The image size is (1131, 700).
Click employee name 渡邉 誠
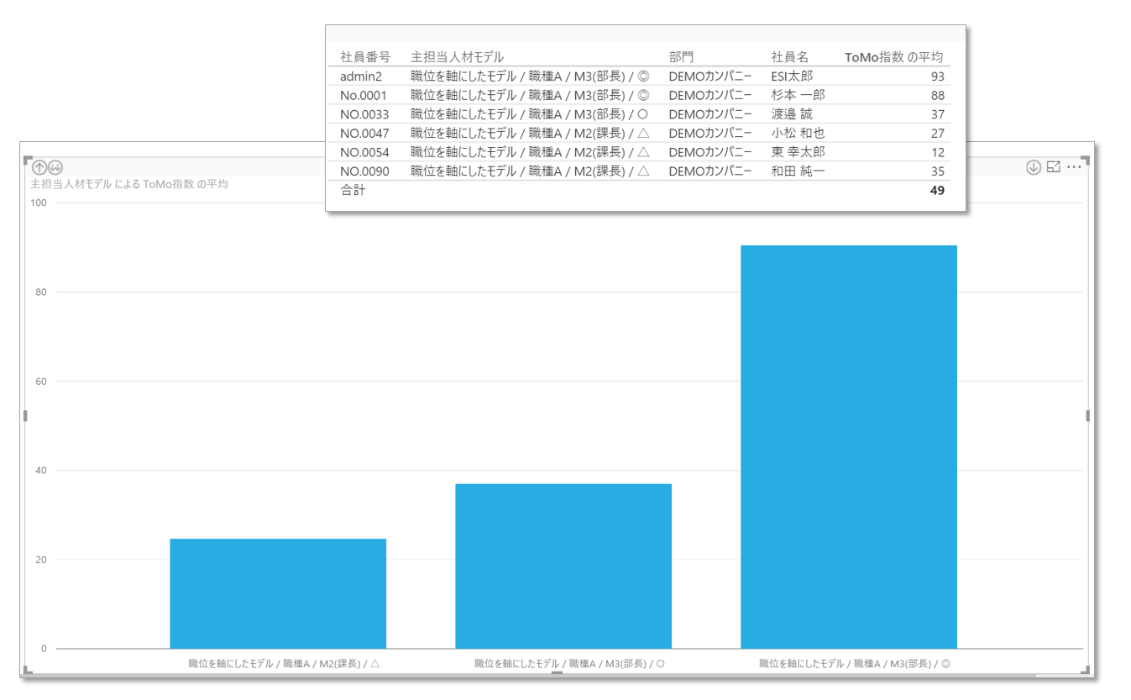click(792, 114)
